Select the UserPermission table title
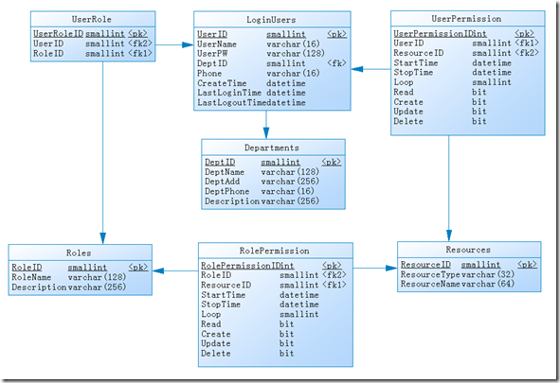The width and height of the screenshot is (560, 383). pyautogui.click(x=467, y=19)
